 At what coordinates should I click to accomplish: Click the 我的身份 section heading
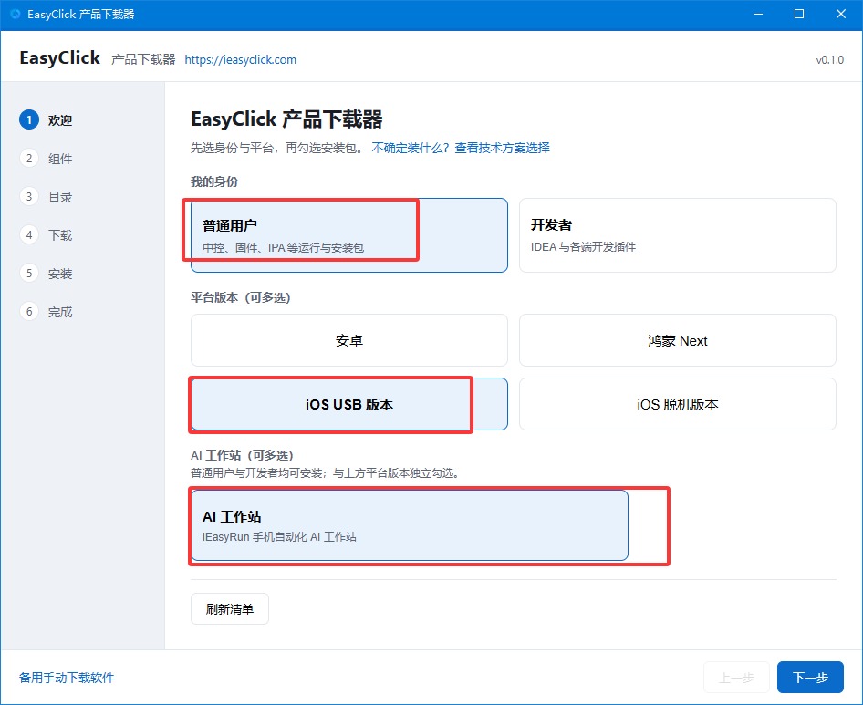(x=214, y=181)
